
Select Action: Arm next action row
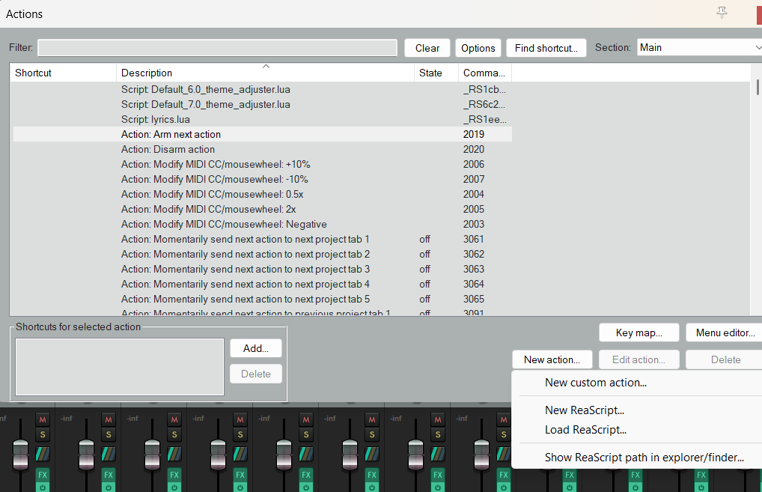[x=263, y=134]
